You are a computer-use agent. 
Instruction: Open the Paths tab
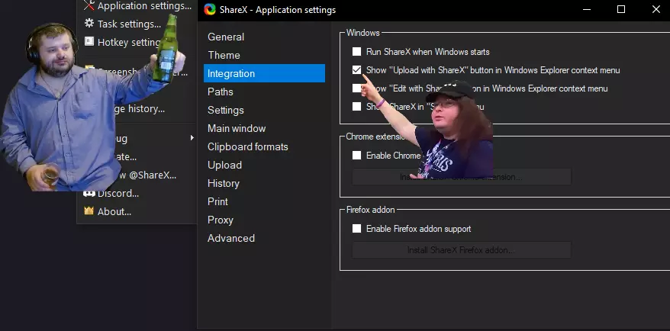pyautogui.click(x=264, y=92)
